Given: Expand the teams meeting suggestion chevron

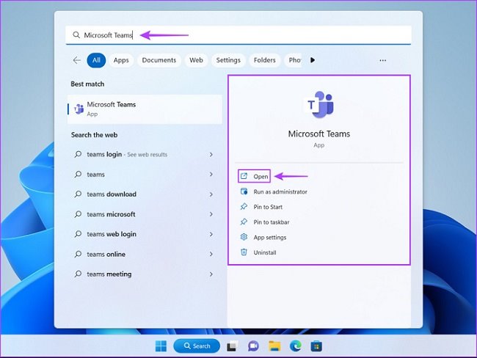Looking at the screenshot, I should point(211,274).
